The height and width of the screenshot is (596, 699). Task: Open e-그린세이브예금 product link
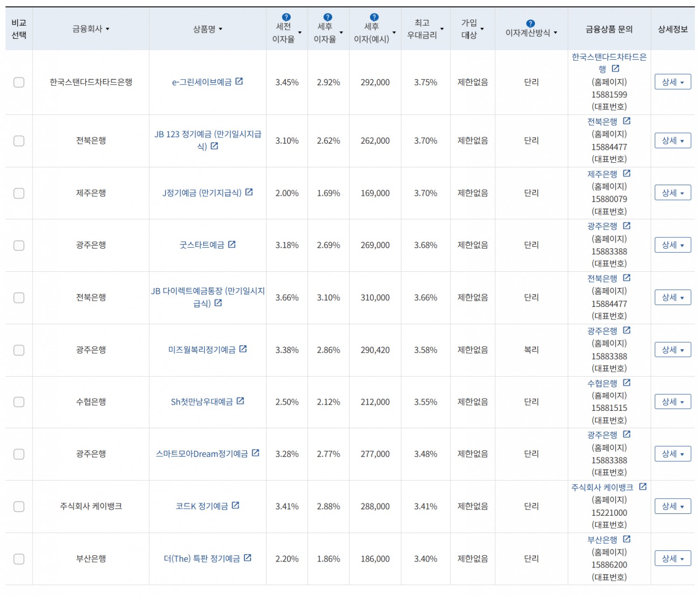click(202, 82)
